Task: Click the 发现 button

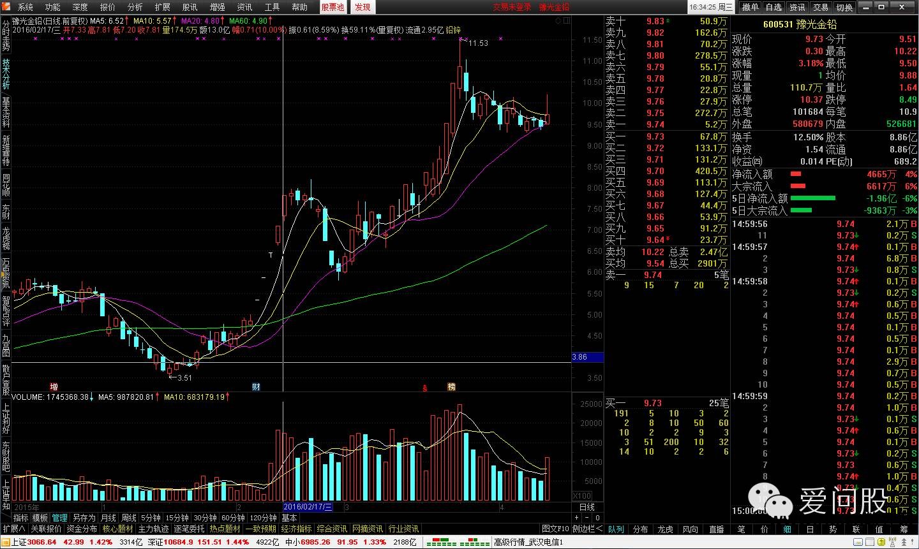Action: pyautogui.click(x=362, y=7)
